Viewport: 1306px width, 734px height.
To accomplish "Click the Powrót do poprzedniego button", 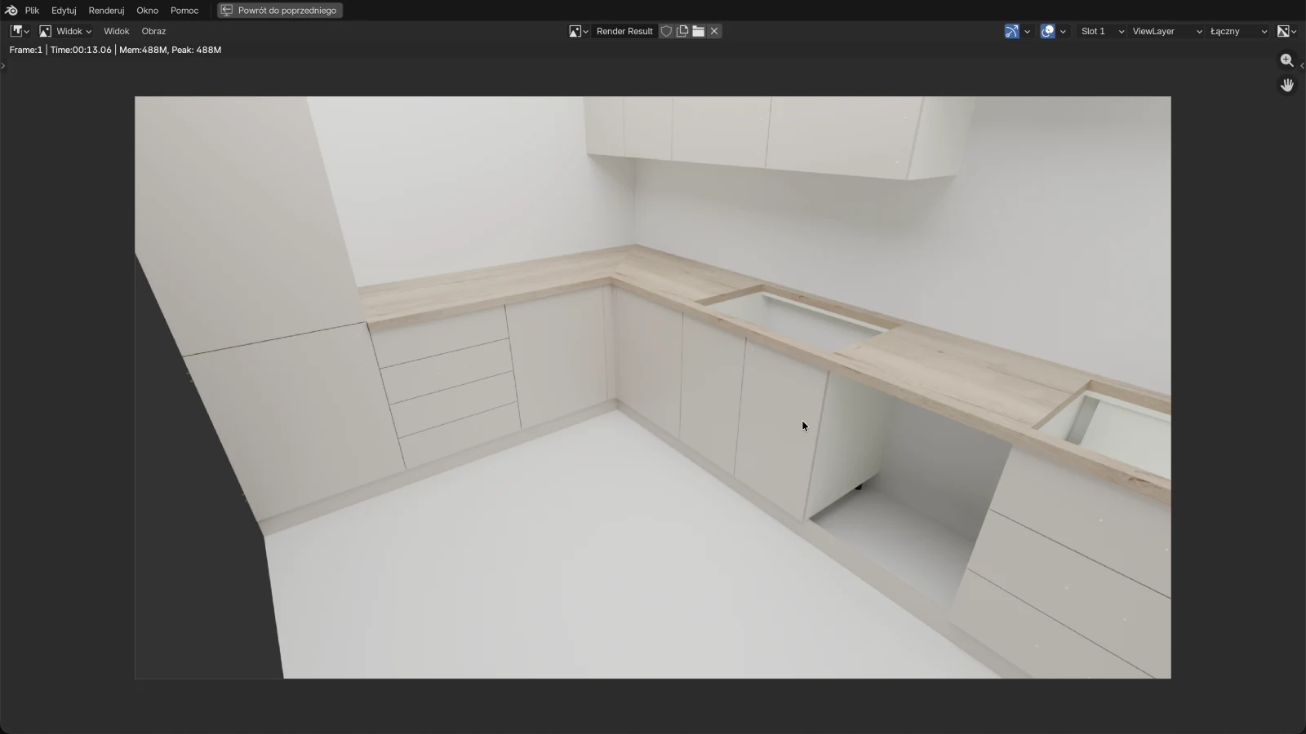I will [x=280, y=11].
